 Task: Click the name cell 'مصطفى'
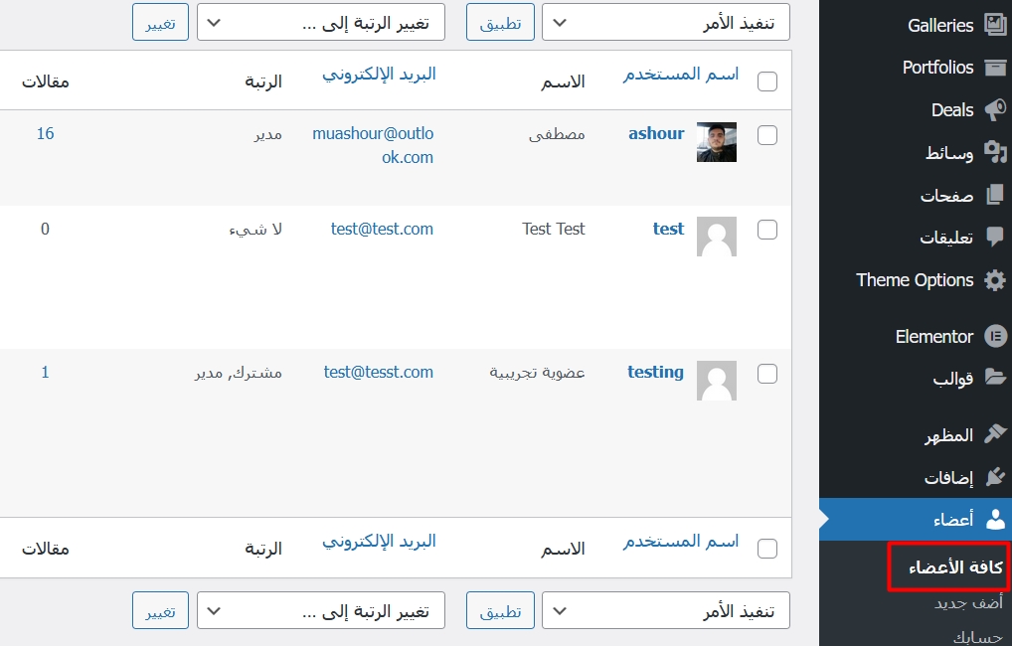point(557,134)
